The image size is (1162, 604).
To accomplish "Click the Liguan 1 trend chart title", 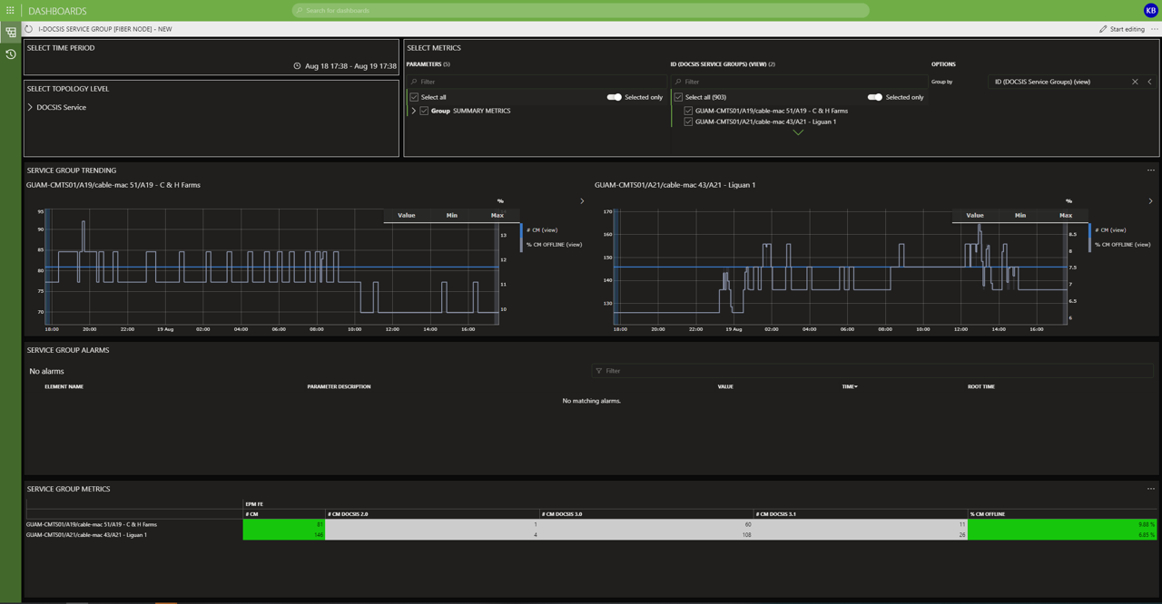I will pos(675,185).
